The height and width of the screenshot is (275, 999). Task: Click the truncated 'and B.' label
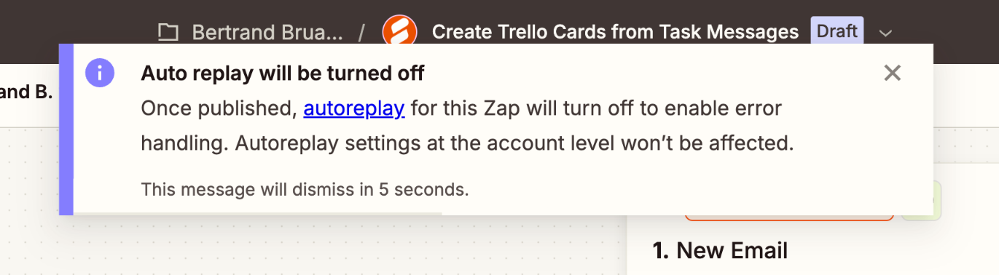point(26,92)
